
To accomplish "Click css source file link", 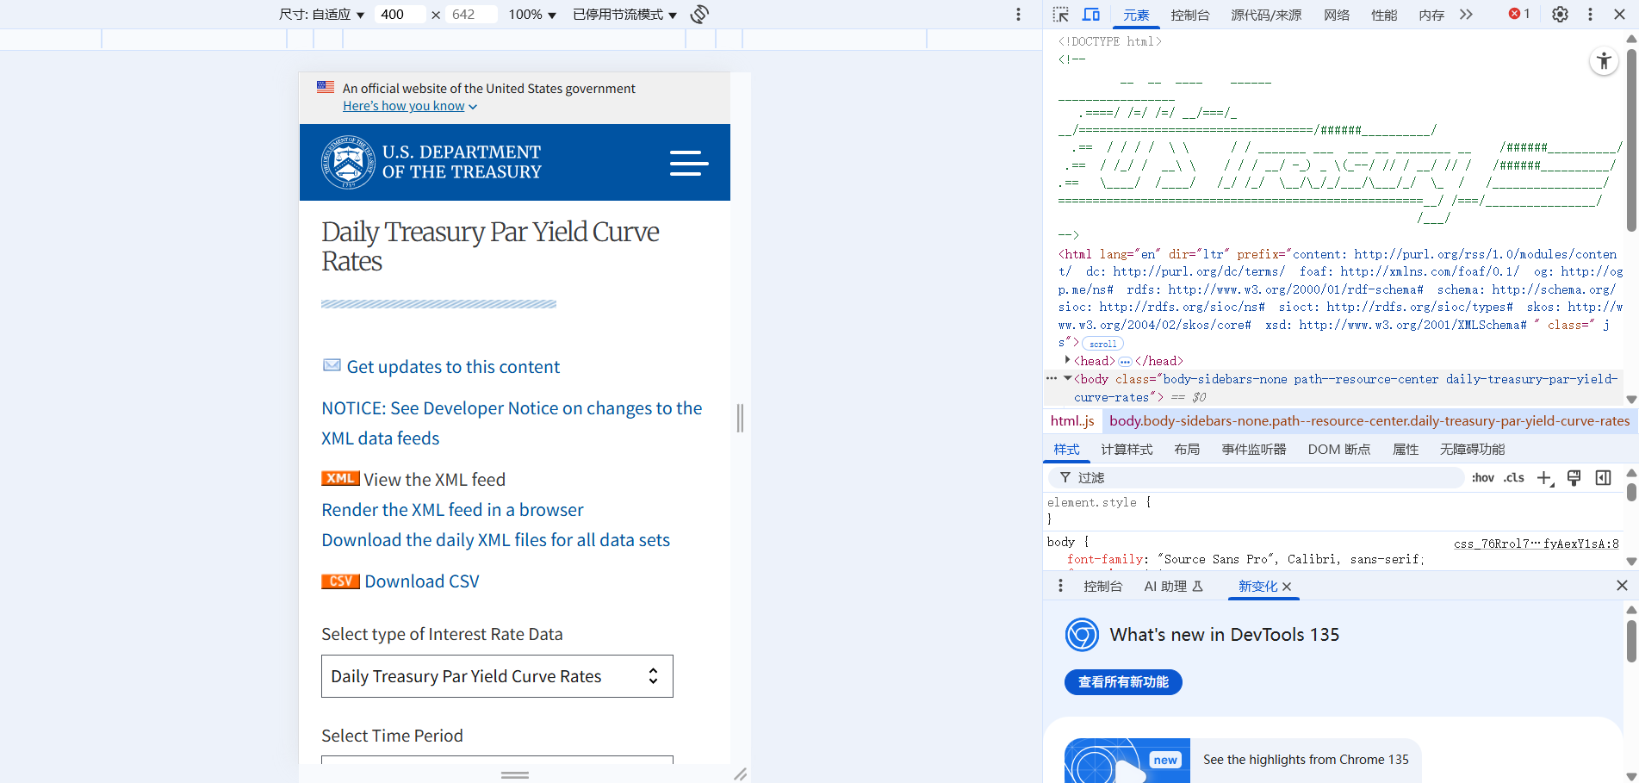I will point(1537,544).
